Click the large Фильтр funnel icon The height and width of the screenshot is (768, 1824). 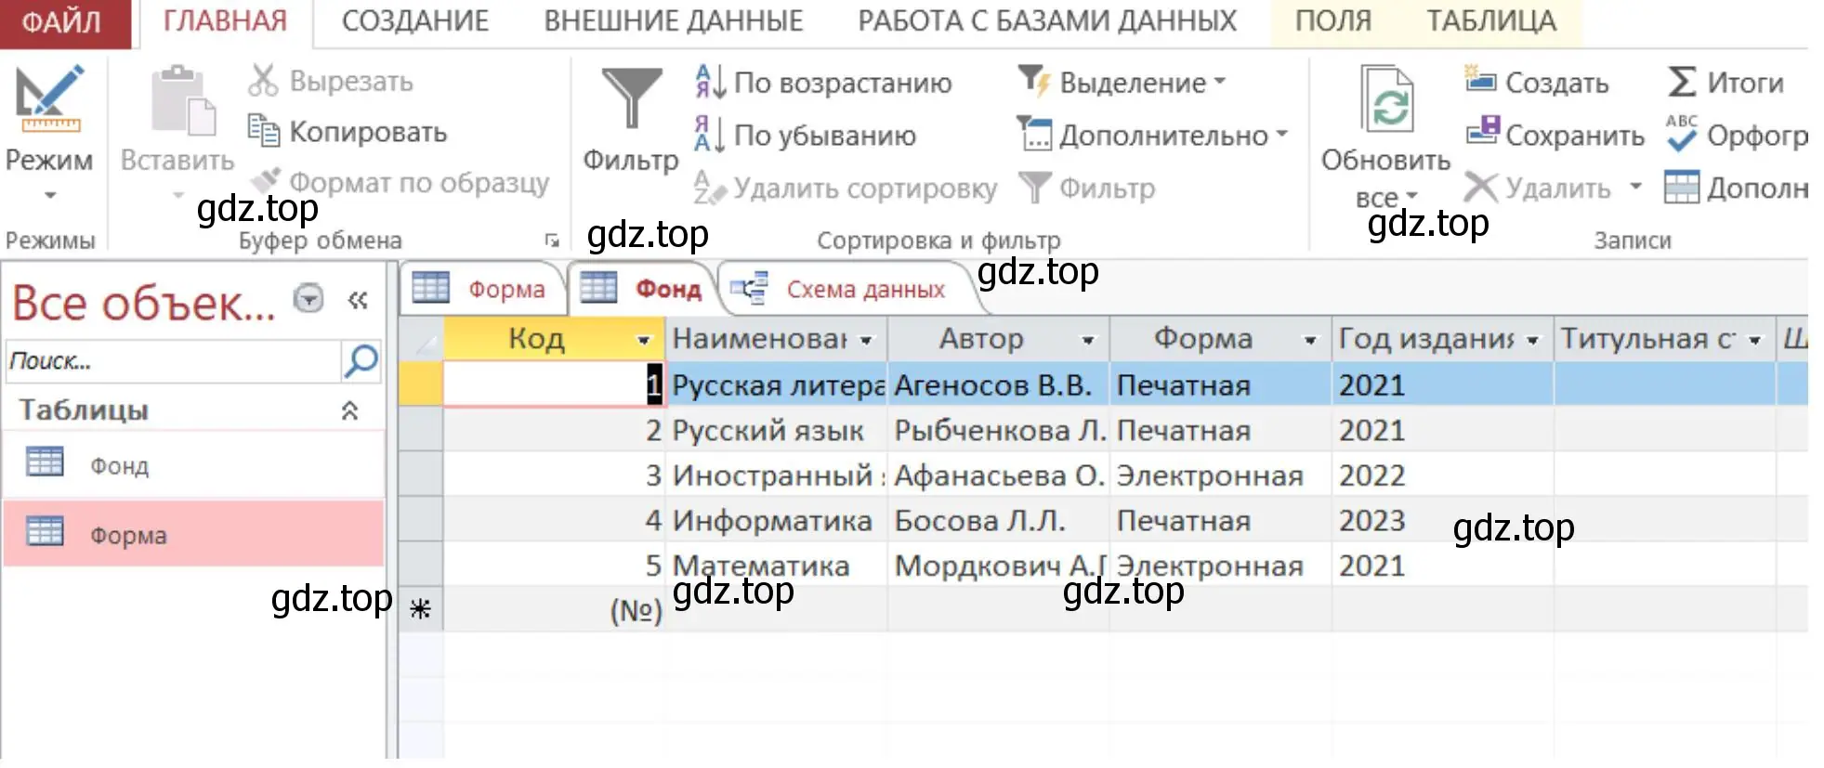631,98
